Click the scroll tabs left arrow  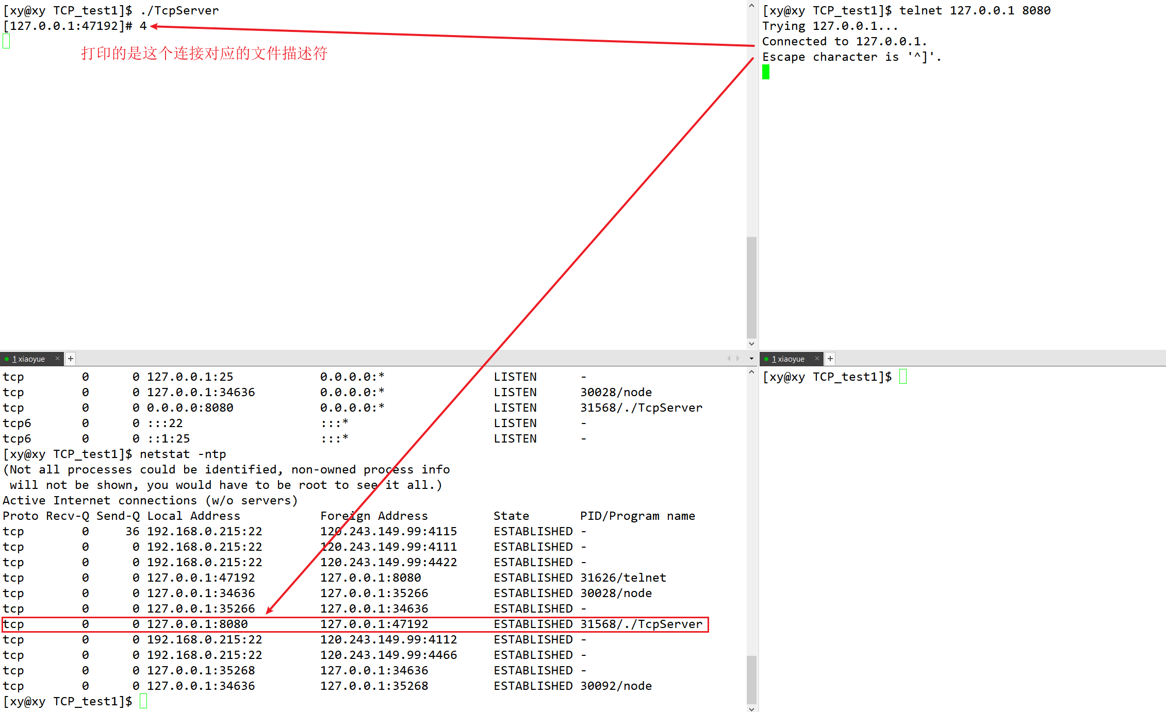click(x=729, y=359)
